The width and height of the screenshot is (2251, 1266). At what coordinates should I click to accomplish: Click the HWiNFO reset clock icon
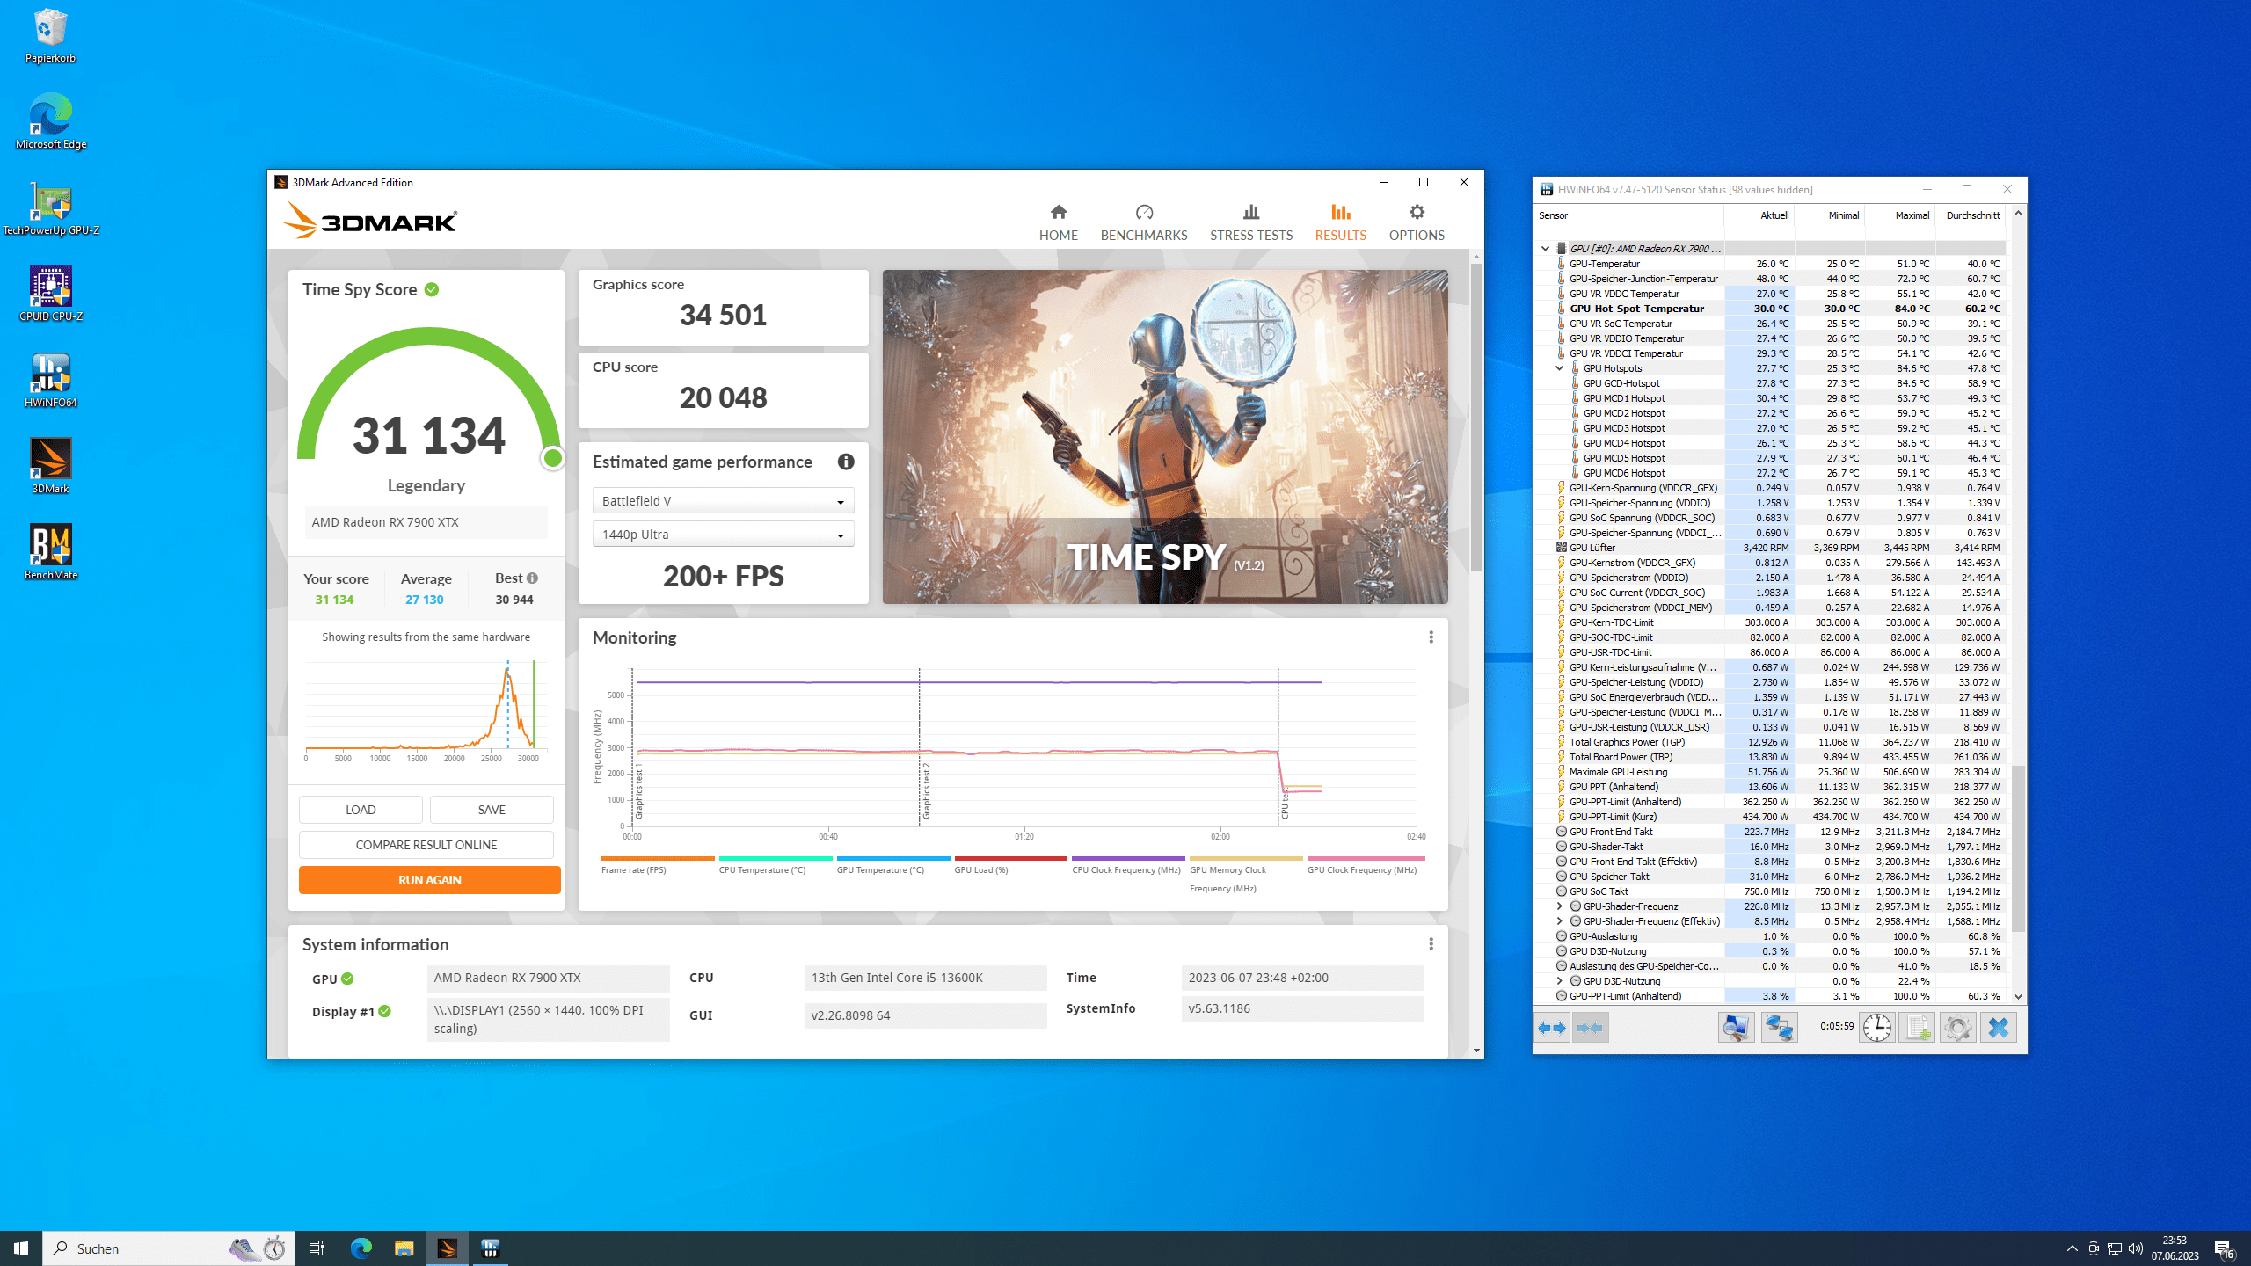coord(1876,1027)
